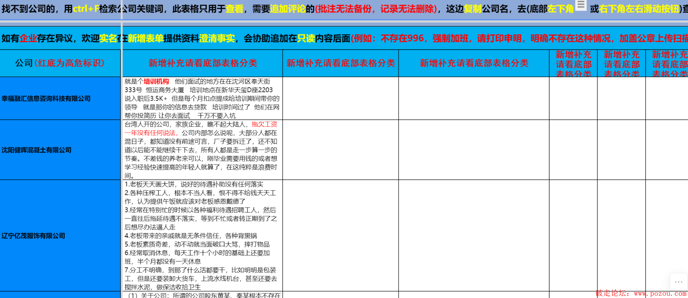Viewport: 688px width, 298px height.
Task: Click the red 拖欠工资 highlighted text
Action: pyautogui.click(x=264, y=124)
